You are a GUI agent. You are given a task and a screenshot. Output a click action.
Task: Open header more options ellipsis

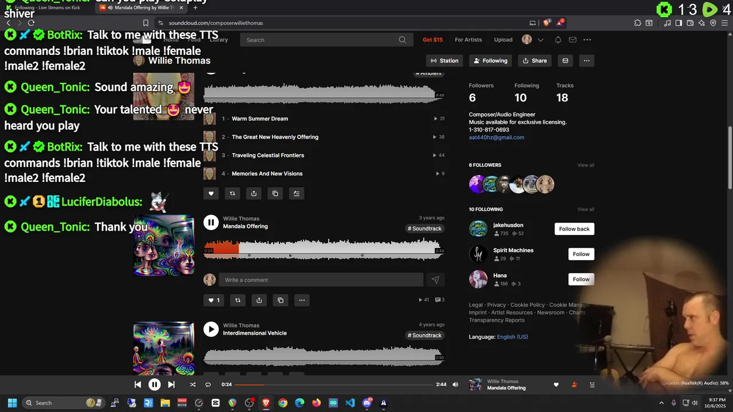[x=587, y=39]
